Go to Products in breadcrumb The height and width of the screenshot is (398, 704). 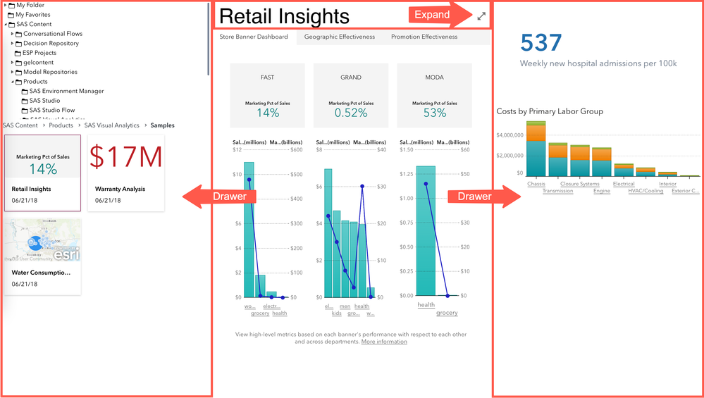tap(61, 125)
